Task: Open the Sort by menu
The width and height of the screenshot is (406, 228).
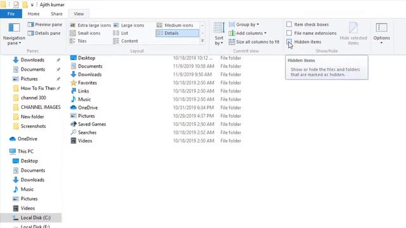Action: point(219,34)
